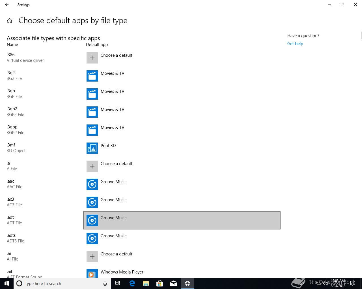
Task: Click in the 'Type here to search' box
Action: pos(62,283)
